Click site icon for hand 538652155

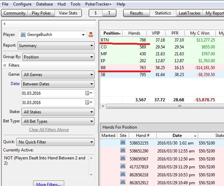[123, 142]
